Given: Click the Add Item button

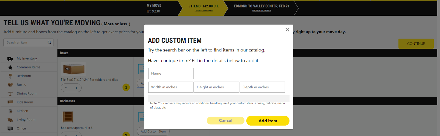Looking at the screenshot, I should (268, 121).
